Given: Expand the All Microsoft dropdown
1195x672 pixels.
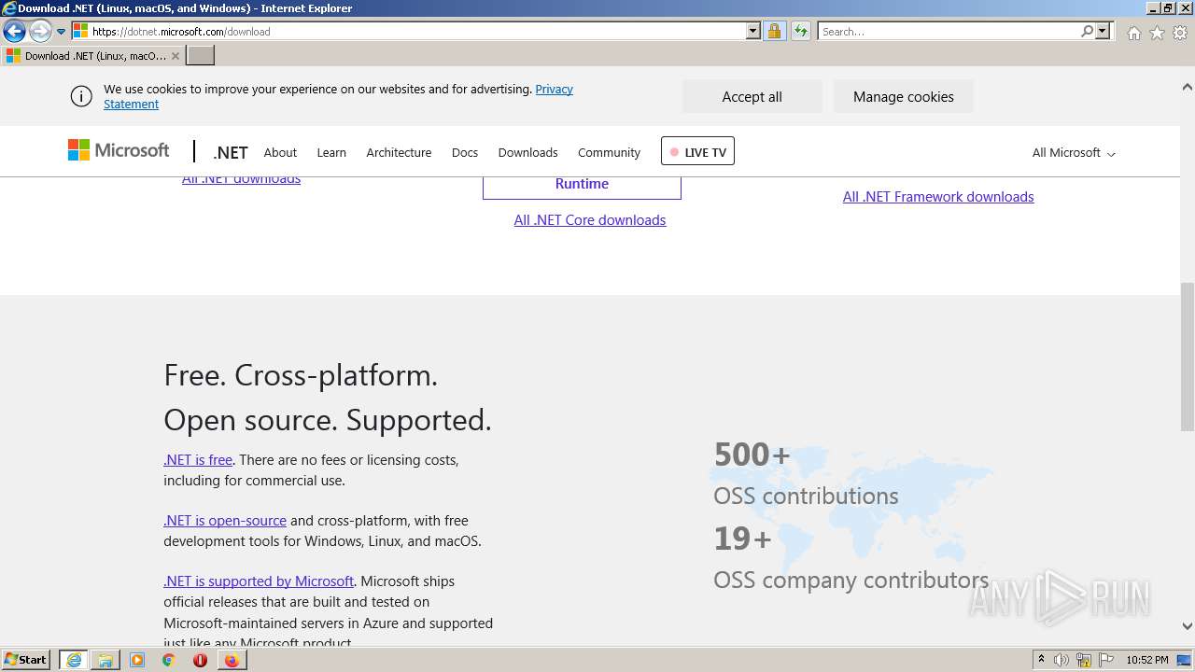Looking at the screenshot, I should click(x=1074, y=152).
